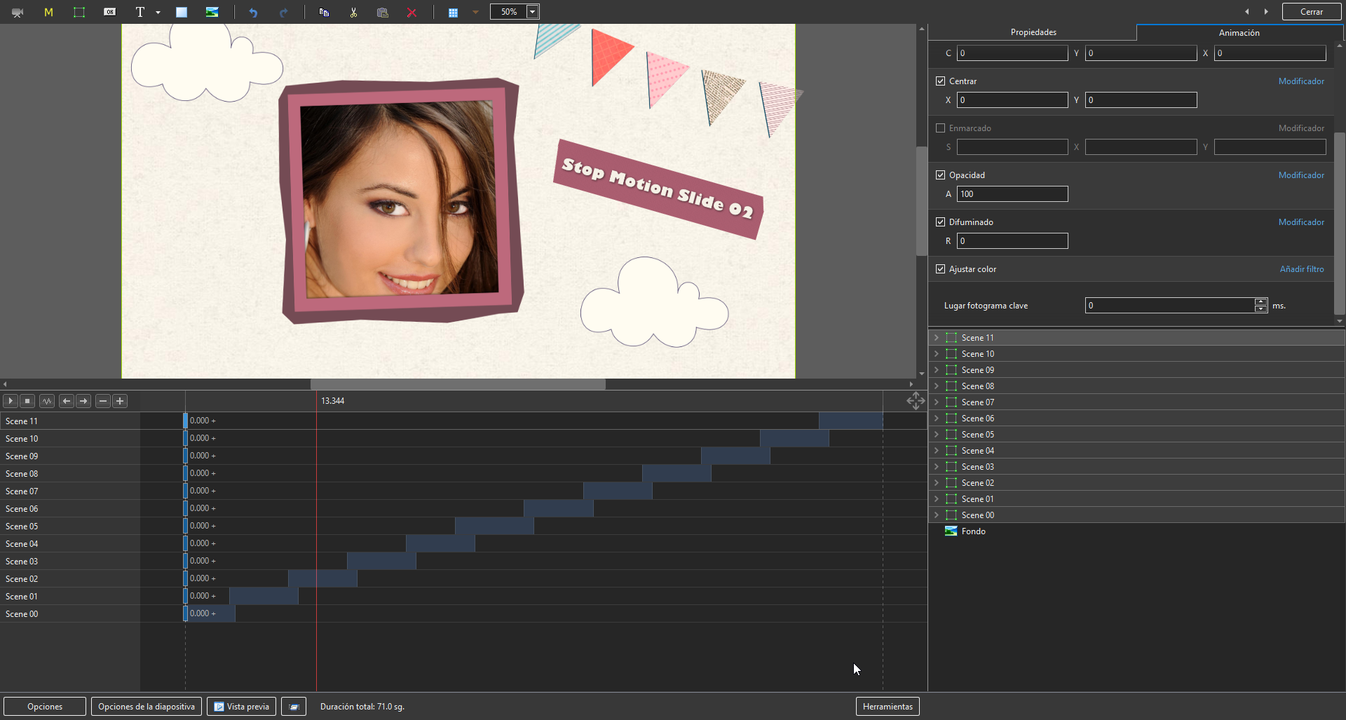
Task: Increase keyframe time with up stepper
Action: click(x=1260, y=301)
